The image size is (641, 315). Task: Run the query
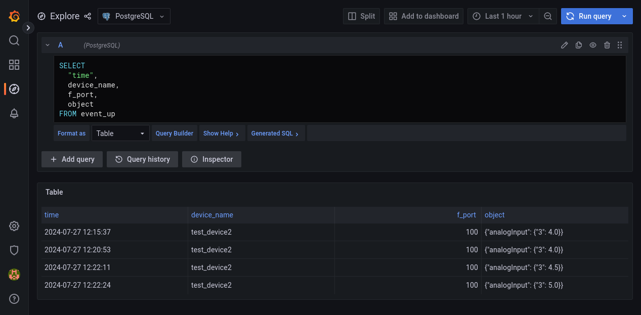coord(588,16)
